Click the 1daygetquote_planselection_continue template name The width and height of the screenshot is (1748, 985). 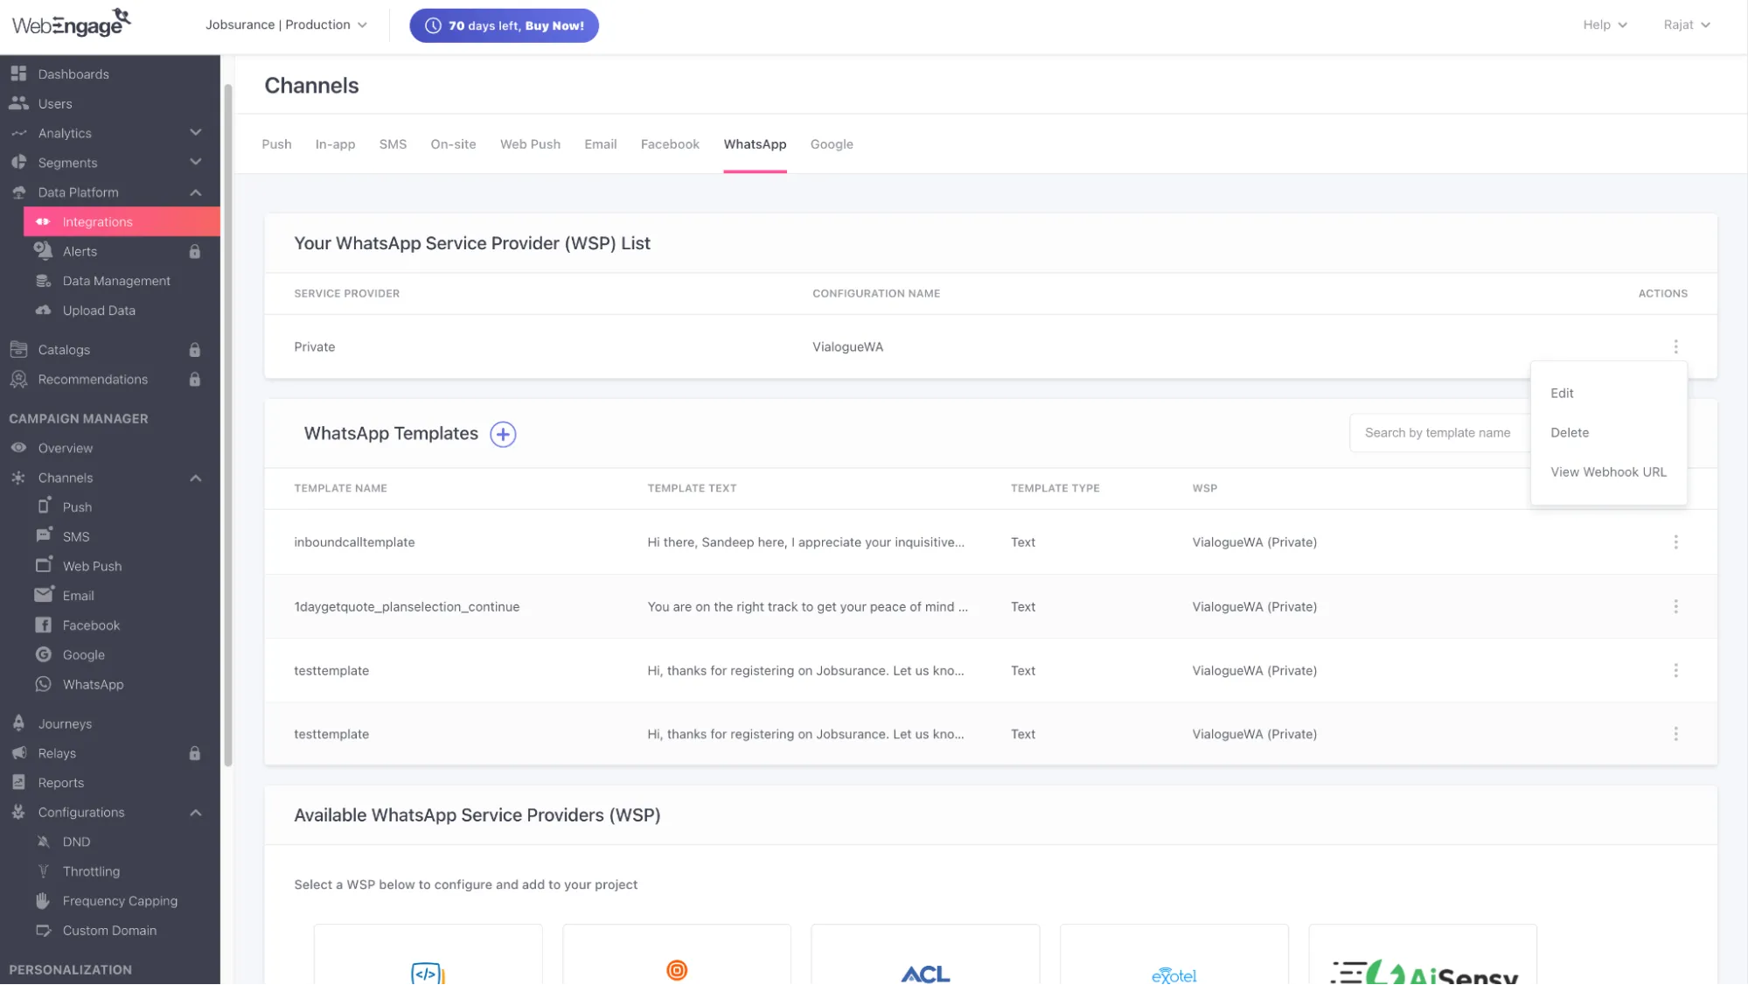407,606
